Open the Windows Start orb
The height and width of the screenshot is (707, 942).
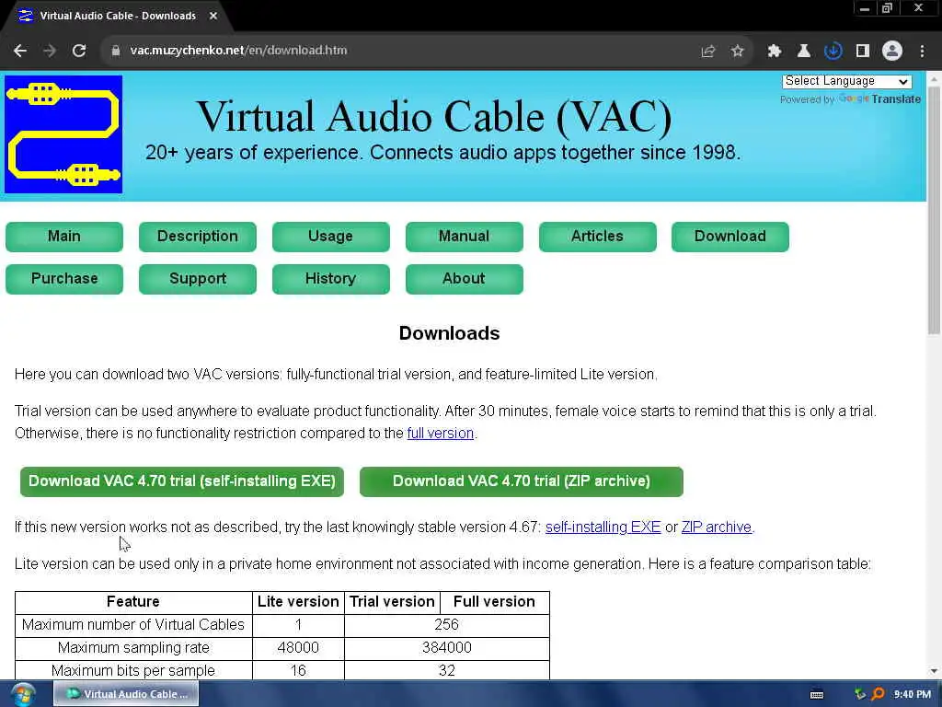click(23, 694)
